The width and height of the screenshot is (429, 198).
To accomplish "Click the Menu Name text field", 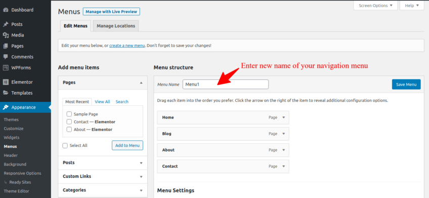I will tap(226, 85).
